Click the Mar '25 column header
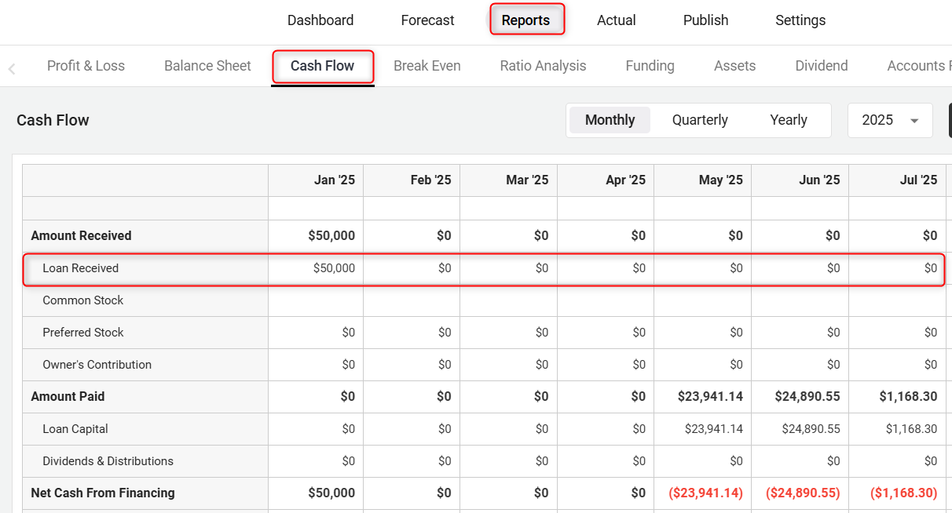 click(x=509, y=180)
